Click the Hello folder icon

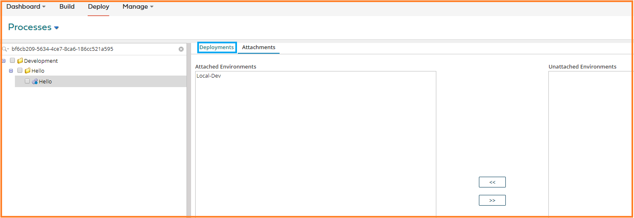coord(28,71)
